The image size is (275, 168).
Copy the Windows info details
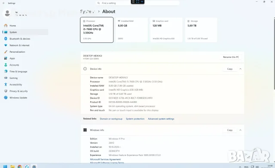(x=229, y=130)
